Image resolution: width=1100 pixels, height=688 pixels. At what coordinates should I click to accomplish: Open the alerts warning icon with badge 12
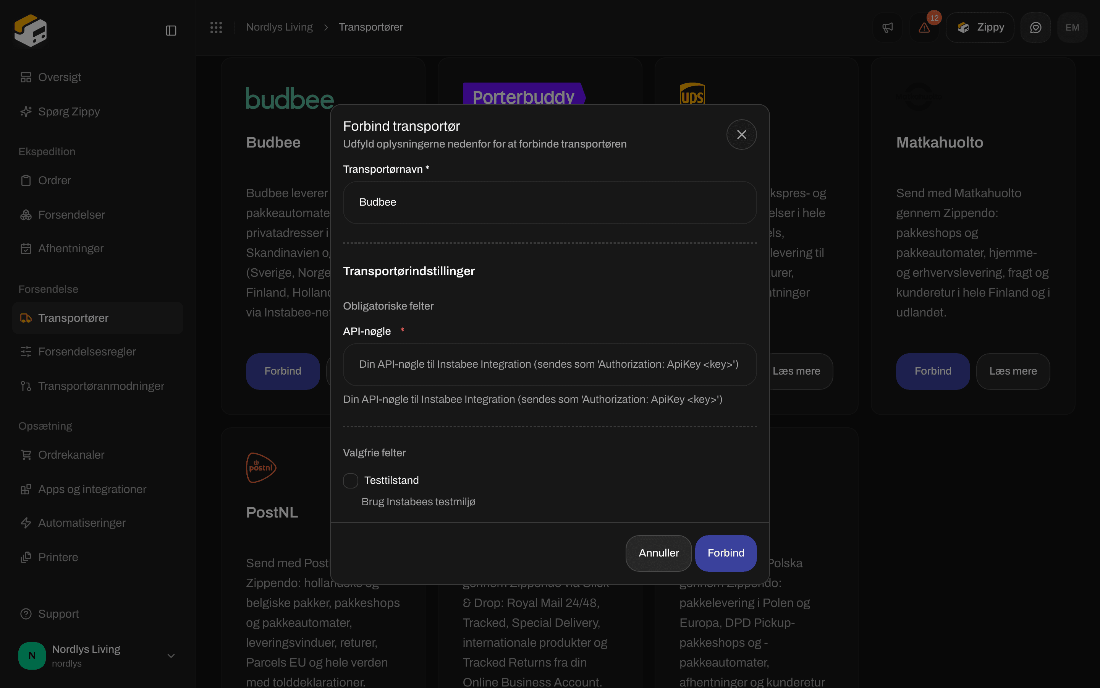(x=924, y=27)
